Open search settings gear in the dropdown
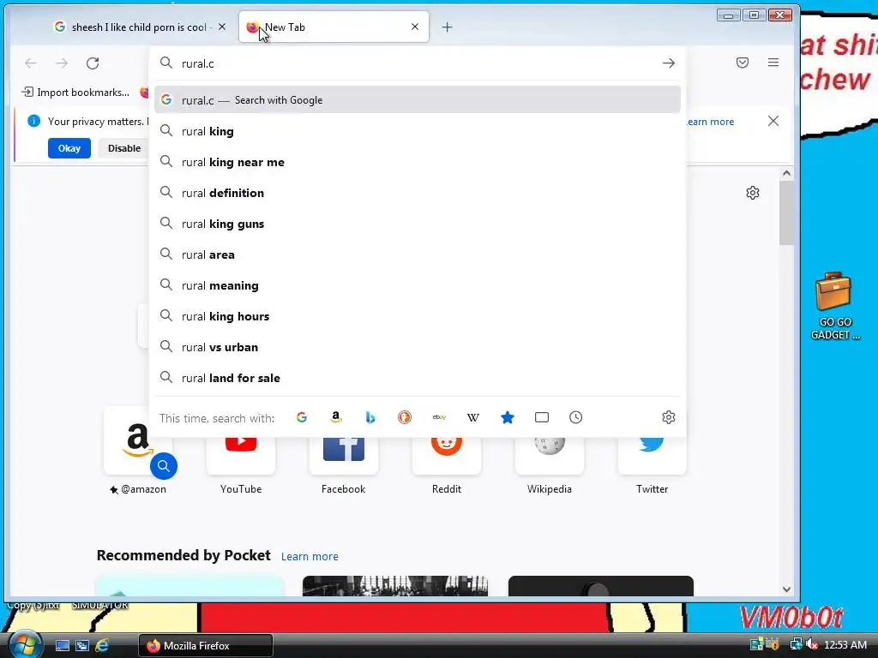This screenshot has width=878, height=658. coord(669,417)
